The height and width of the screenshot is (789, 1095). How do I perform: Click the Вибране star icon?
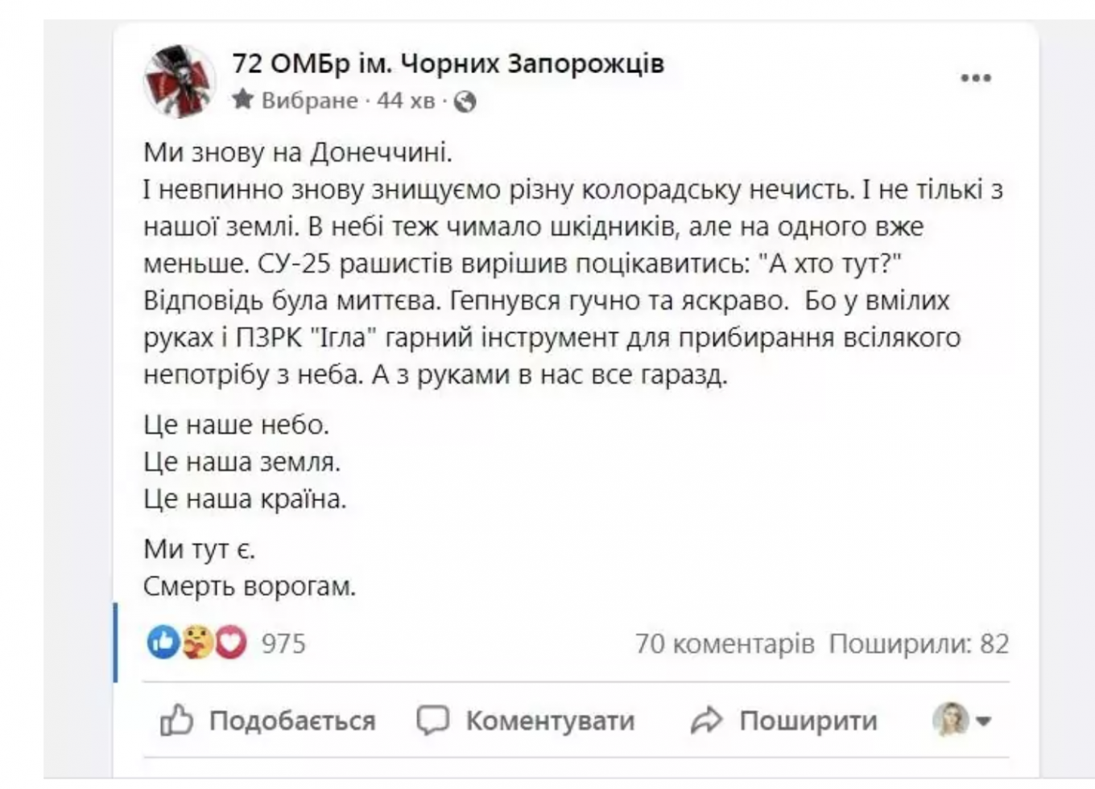point(243,100)
